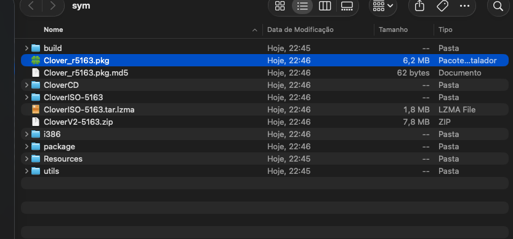Click the Documento type cell
Viewport: 513px width, 239px height.
[459, 73]
